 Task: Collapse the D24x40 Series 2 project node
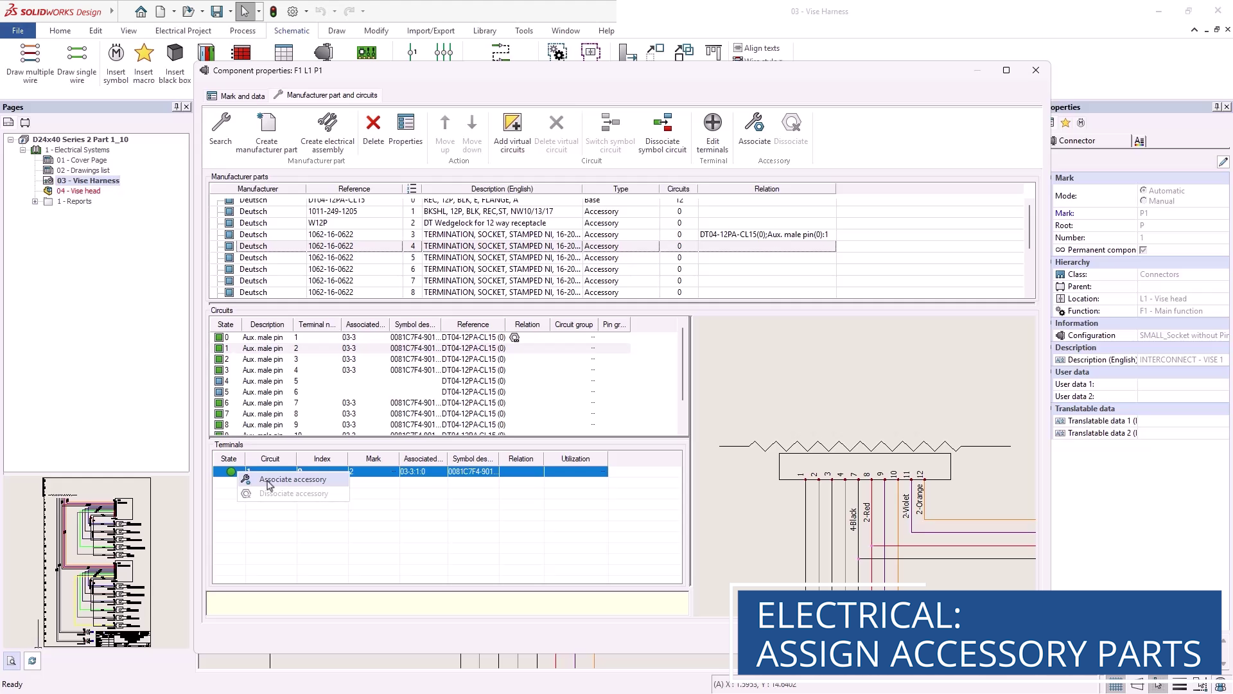[x=11, y=139]
